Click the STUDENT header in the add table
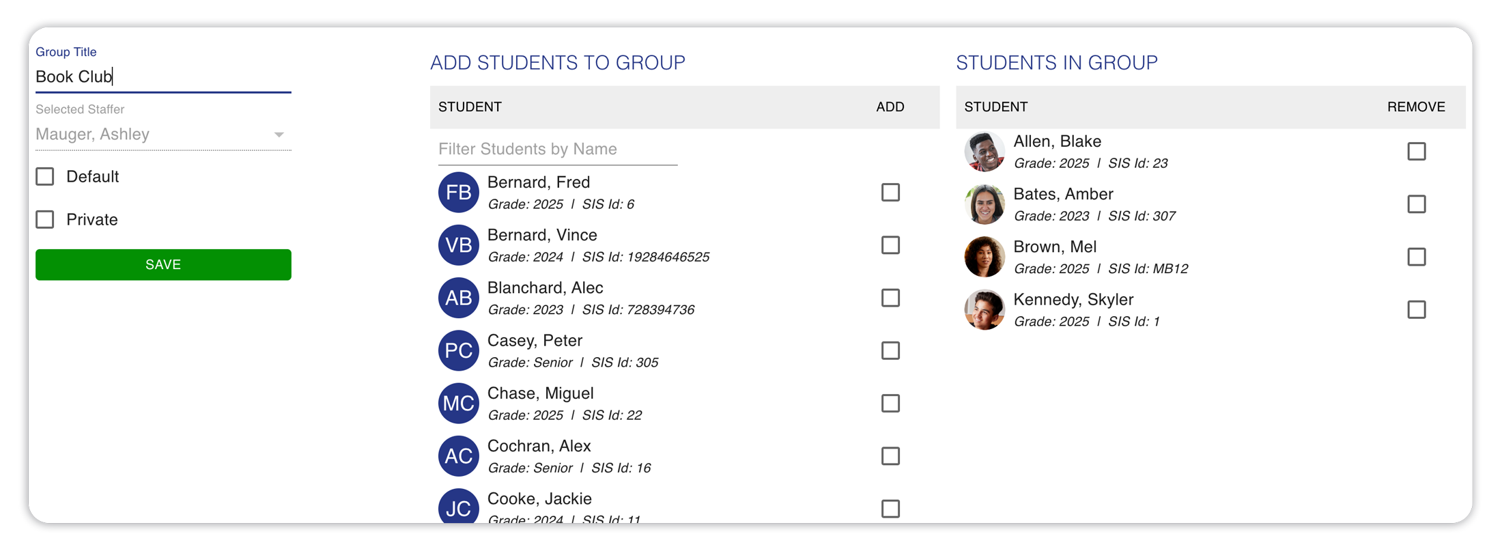 [x=470, y=107]
